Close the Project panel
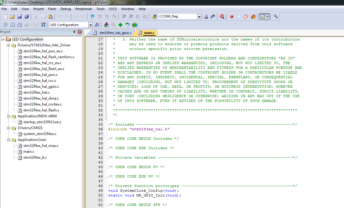The width and height of the screenshot is (344, 208). click(x=80, y=32)
